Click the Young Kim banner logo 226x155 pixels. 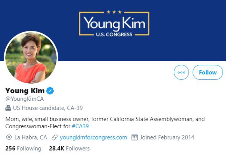114,23
